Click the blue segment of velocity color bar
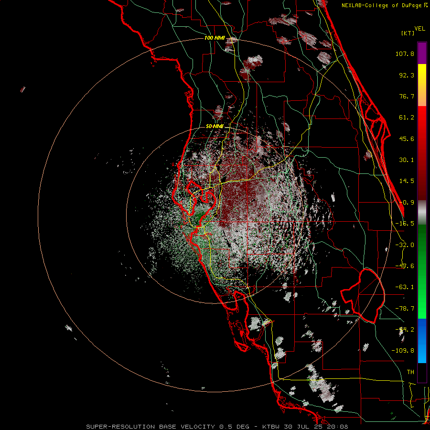Image resolution: width=430 pixels, height=430 pixels. (x=422, y=341)
